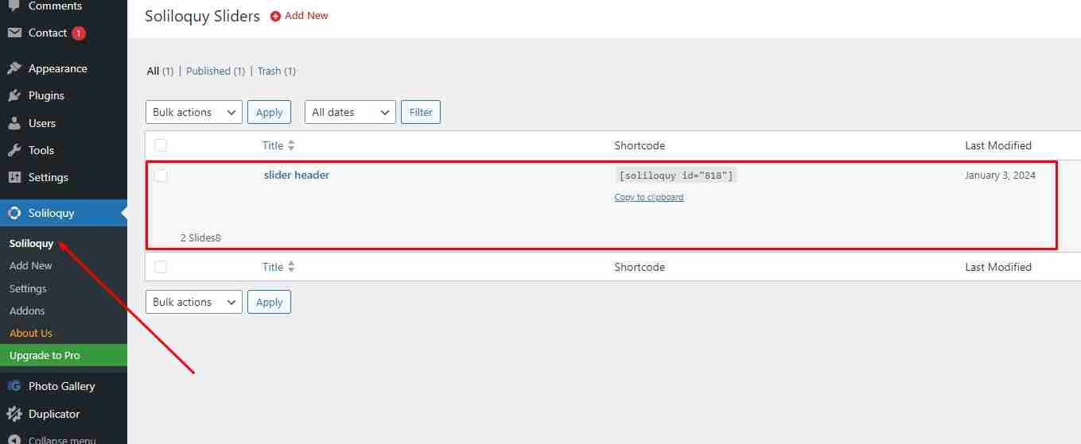Click the Duplicator gear icon
This screenshot has height=444, width=1081.
[14, 414]
